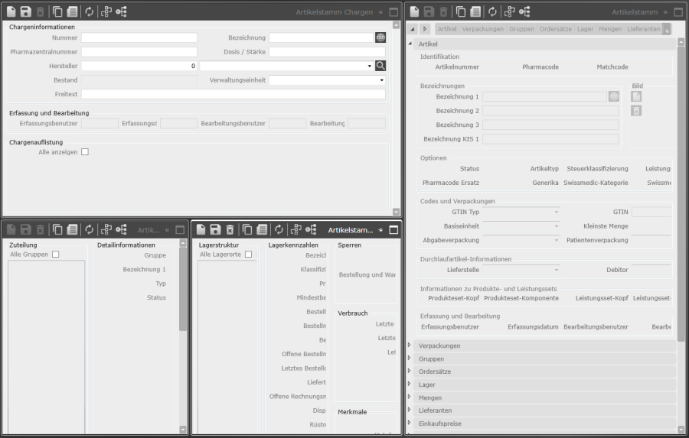Open the Hersteller search magnifier
The height and width of the screenshot is (438, 689).
[x=380, y=66]
